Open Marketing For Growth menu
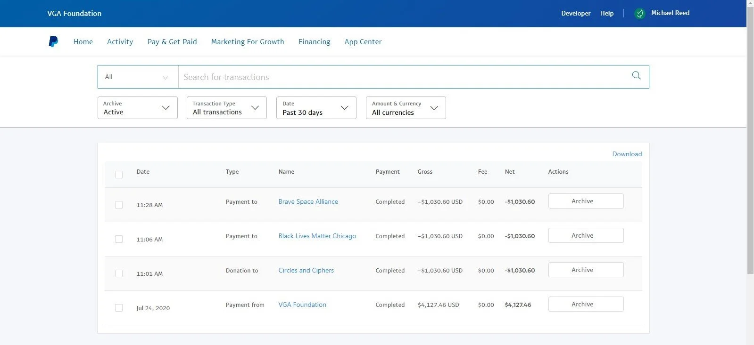Viewport: 754px width, 345px height. [x=248, y=41]
